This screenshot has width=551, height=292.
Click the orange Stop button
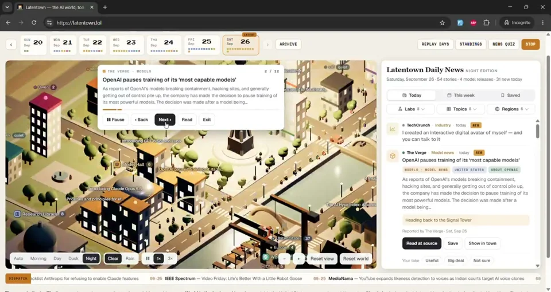530,44
